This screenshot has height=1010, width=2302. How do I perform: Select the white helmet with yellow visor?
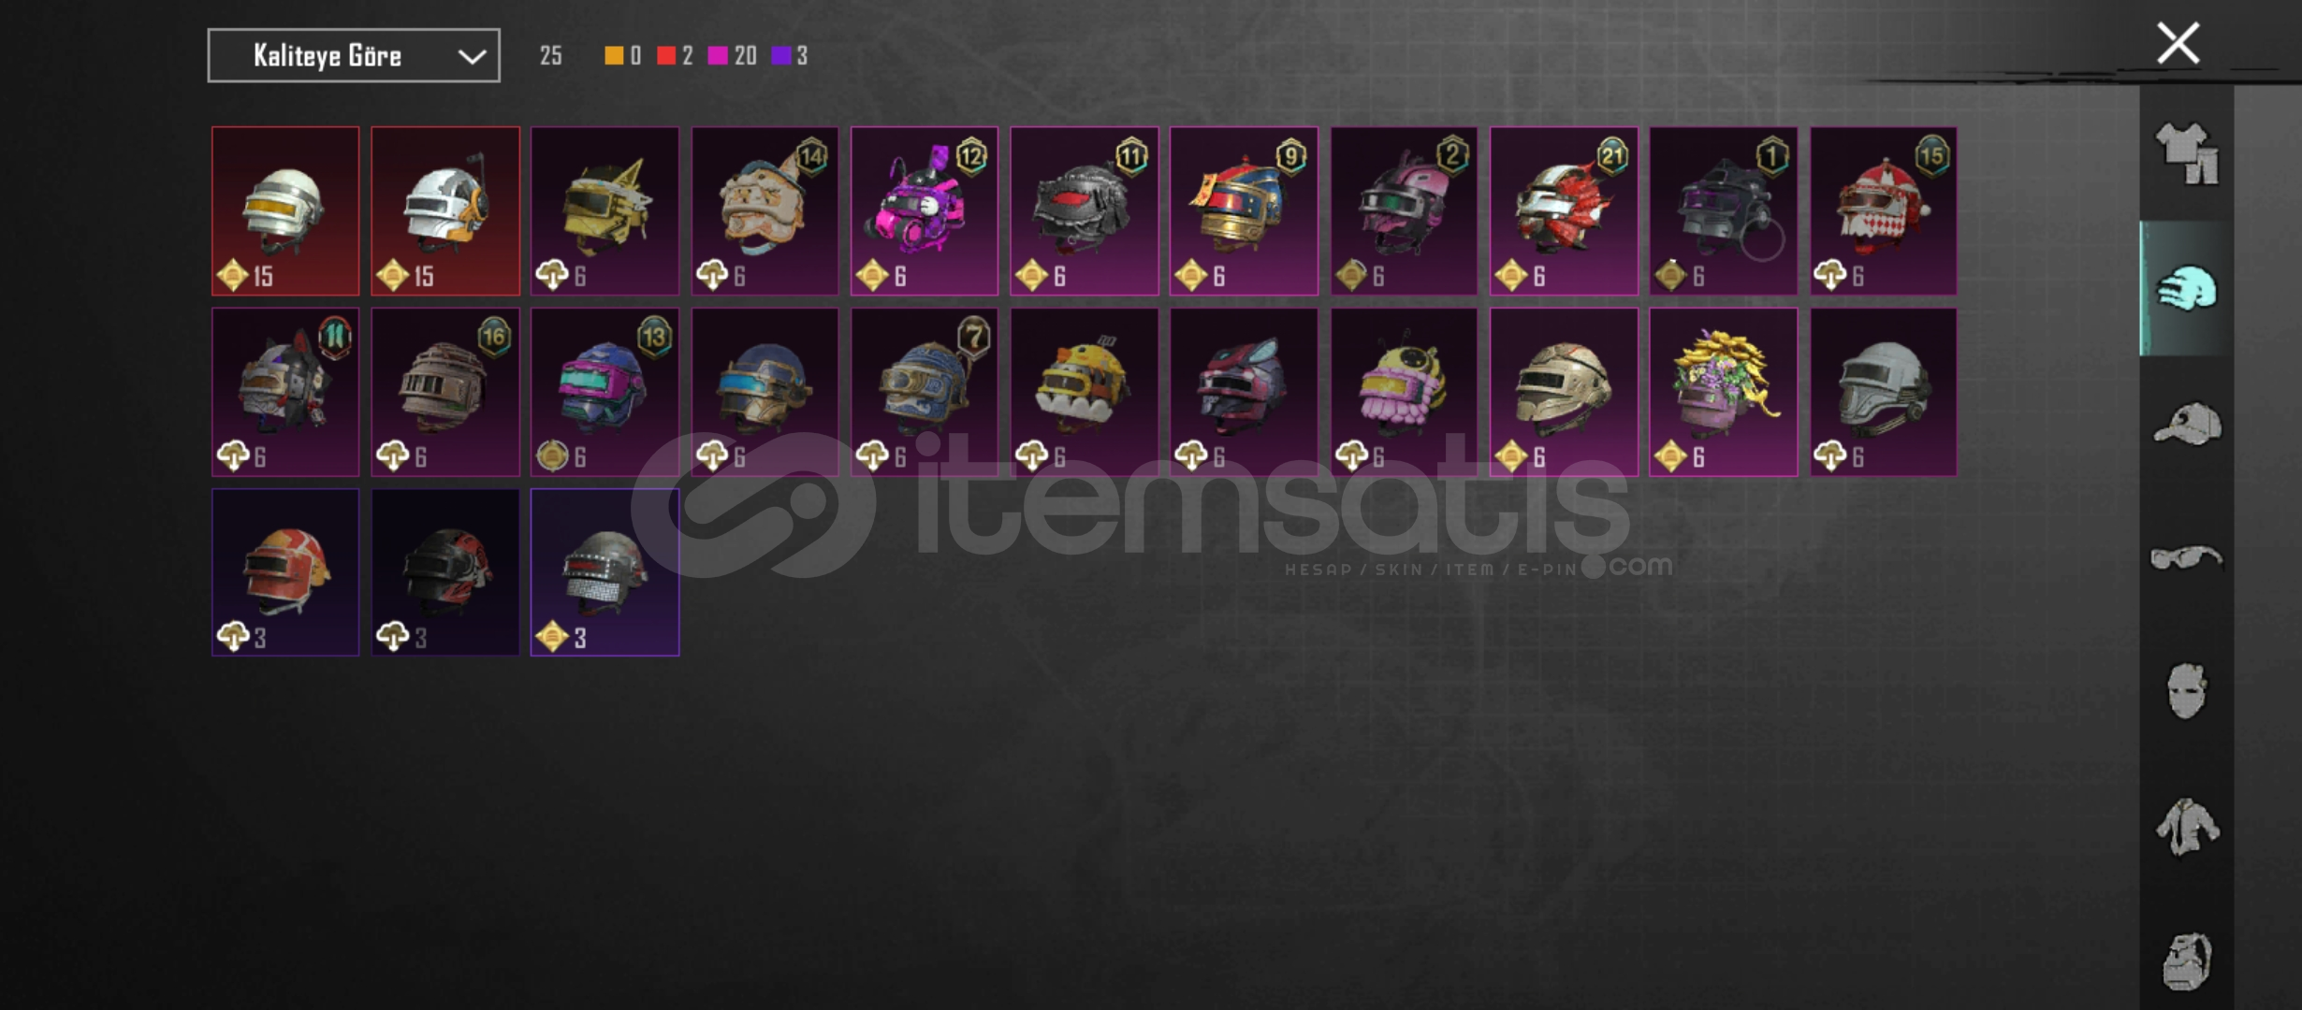point(285,211)
